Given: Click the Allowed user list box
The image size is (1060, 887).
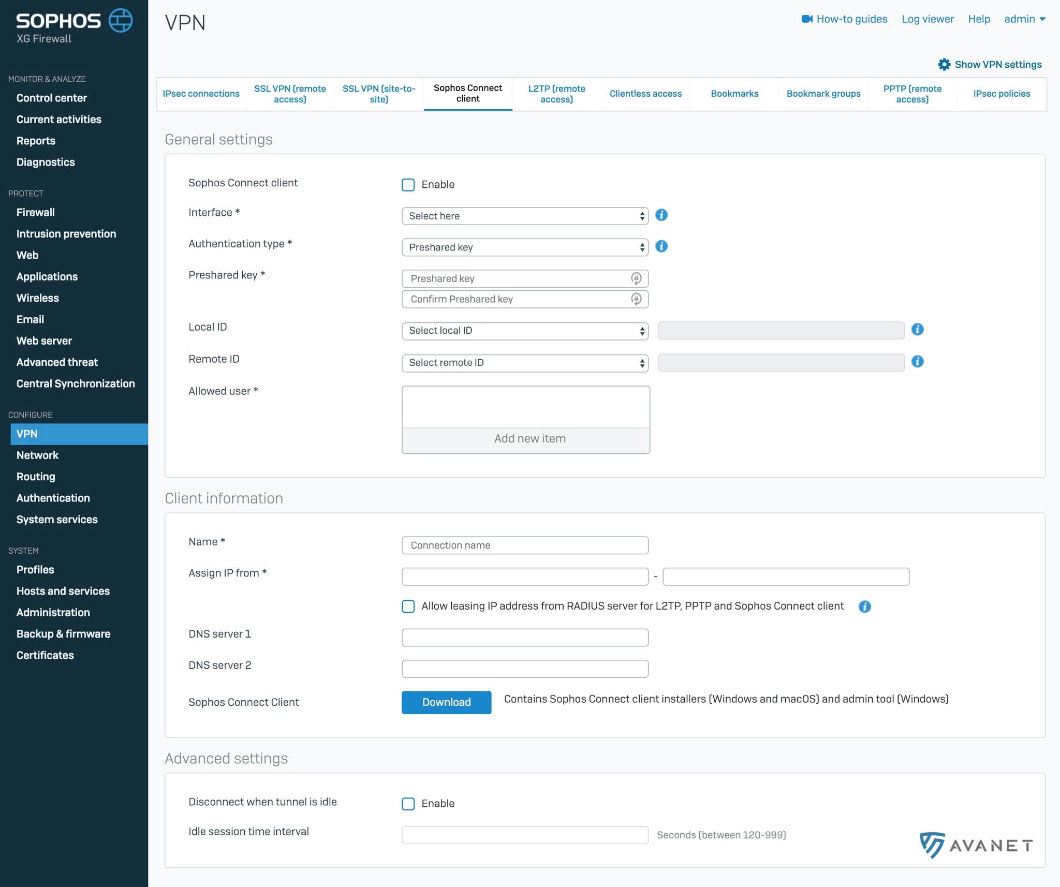Looking at the screenshot, I should [526, 407].
